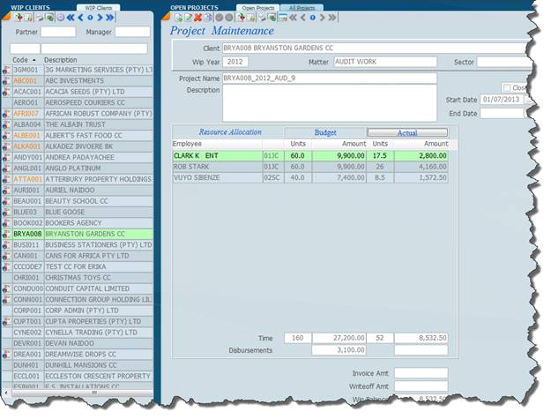Click the Partner filter field
Screen dimensions: 551x419
tap(58, 32)
